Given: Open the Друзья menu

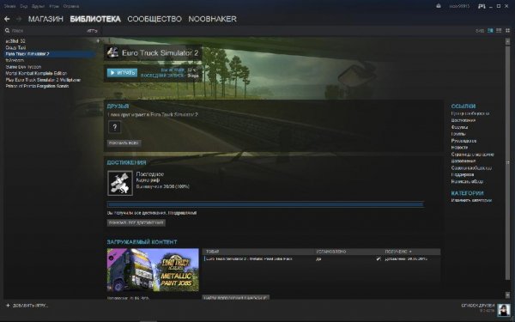Looking at the screenshot, I should click(39, 6).
